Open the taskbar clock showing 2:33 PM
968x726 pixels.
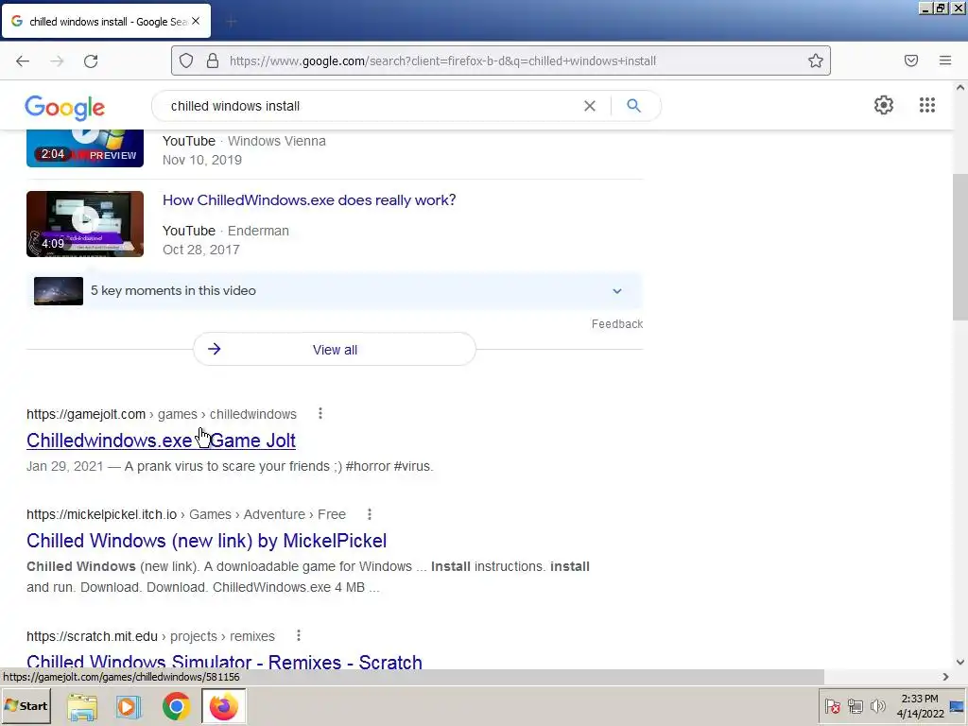(920, 706)
